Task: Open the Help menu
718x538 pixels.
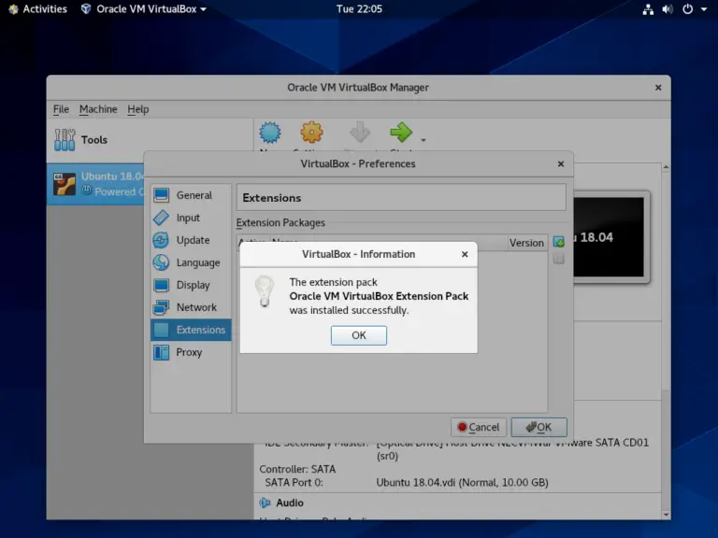Action: [137, 109]
